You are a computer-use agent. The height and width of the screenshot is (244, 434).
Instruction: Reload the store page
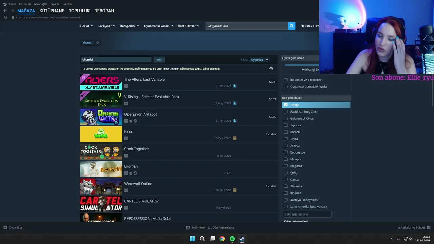5,17
